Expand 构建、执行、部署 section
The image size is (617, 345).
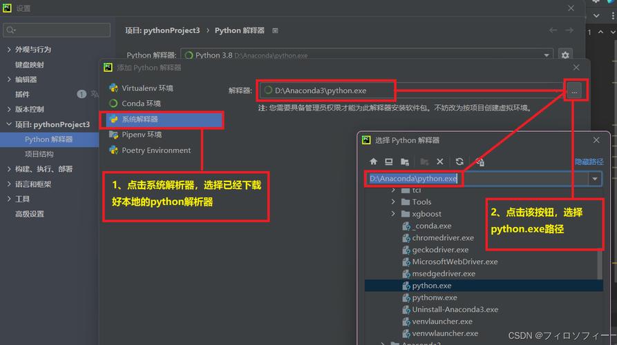coord(9,169)
